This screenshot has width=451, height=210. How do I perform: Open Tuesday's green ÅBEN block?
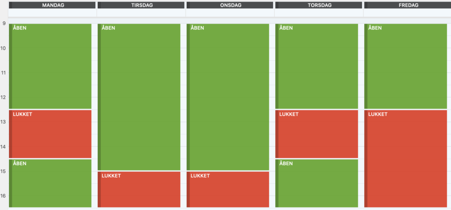coord(139,97)
